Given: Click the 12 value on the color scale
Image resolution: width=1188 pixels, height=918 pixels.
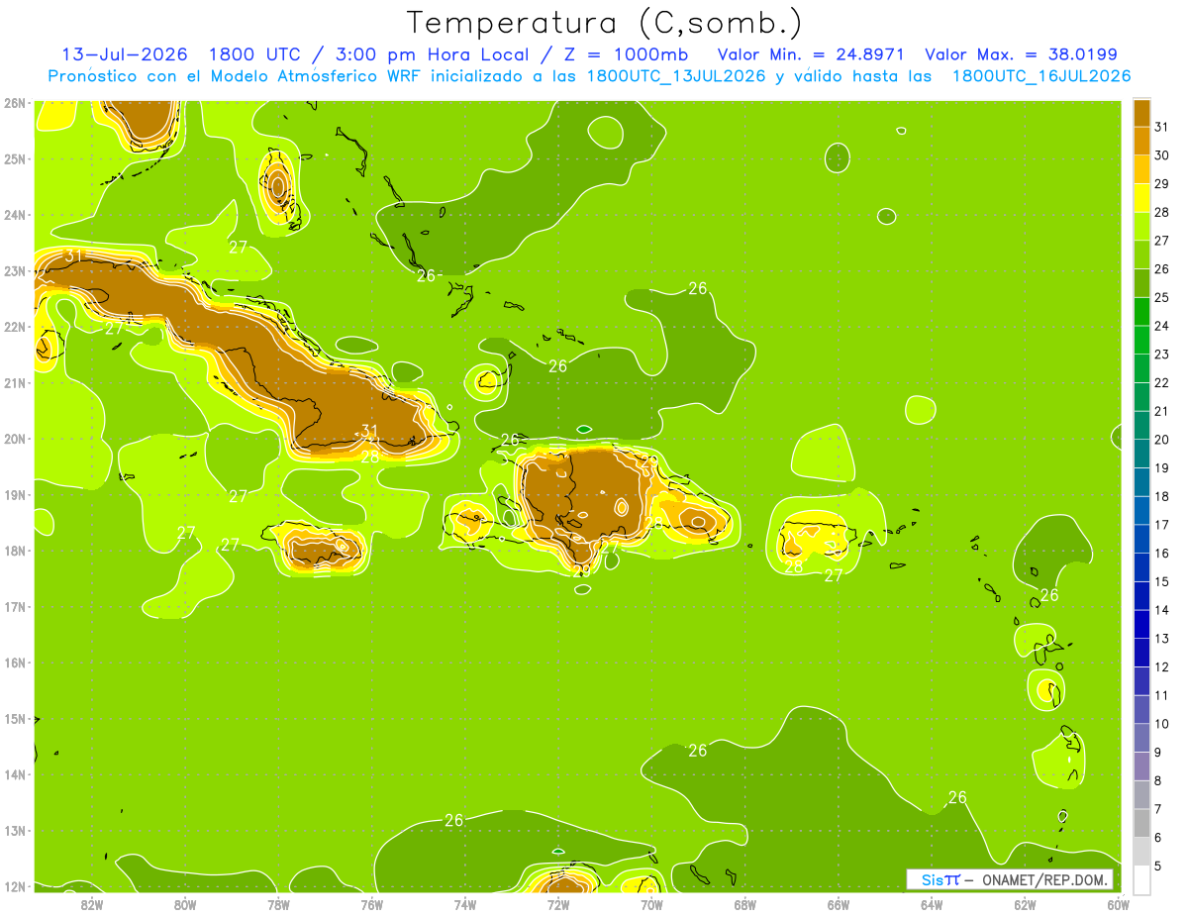Looking at the screenshot, I should pyautogui.click(x=1162, y=666).
